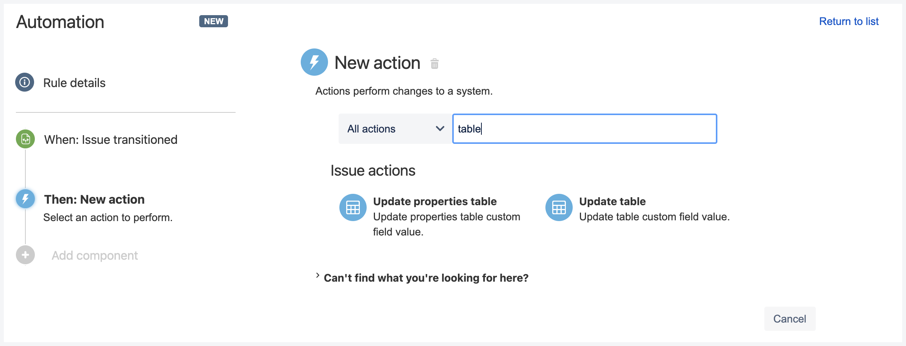Delete the action using the trash icon
This screenshot has width=906, height=346.
click(x=434, y=64)
